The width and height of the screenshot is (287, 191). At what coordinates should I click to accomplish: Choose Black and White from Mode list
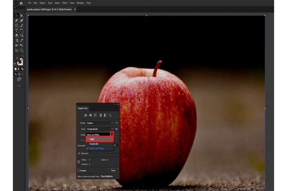pyautogui.click(x=100, y=148)
